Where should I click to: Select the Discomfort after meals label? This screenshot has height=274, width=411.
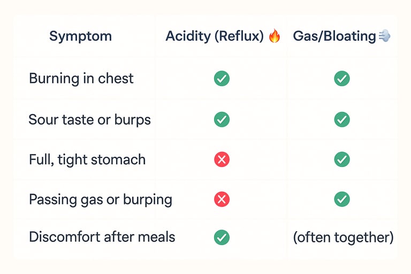tap(102, 237)
